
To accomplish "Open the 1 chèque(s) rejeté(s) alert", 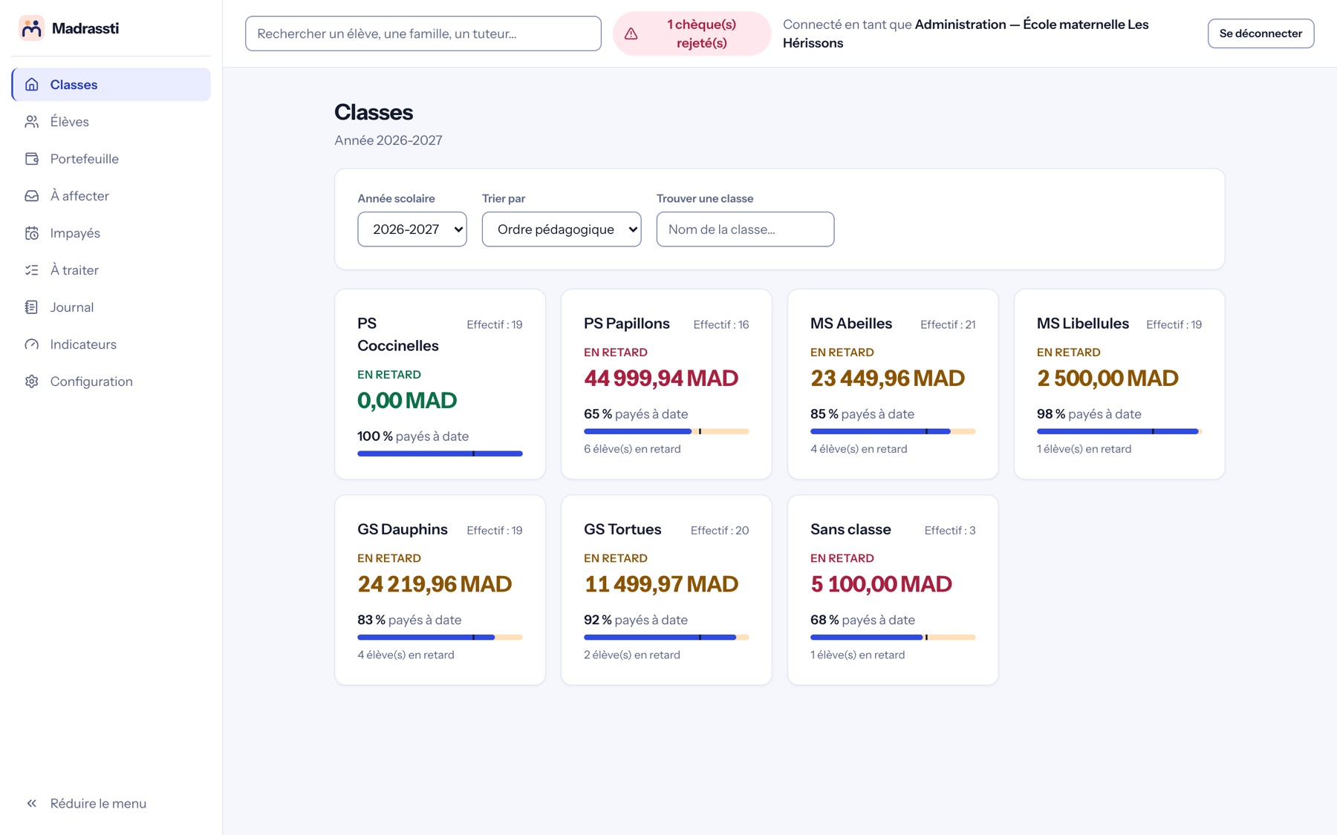I will tap(692, 33).
